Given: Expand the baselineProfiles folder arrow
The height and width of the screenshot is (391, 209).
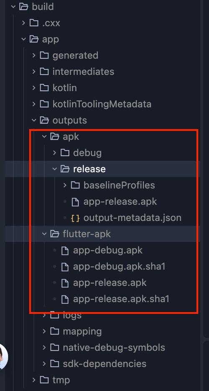Looking at the screenshot, I should click(x=65, y=185).
